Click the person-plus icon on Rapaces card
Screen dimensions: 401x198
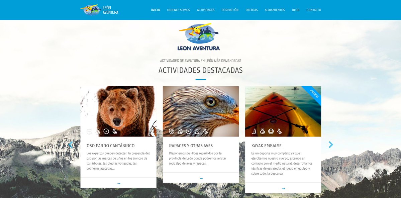pyautogui.click(x=205, y=131)
